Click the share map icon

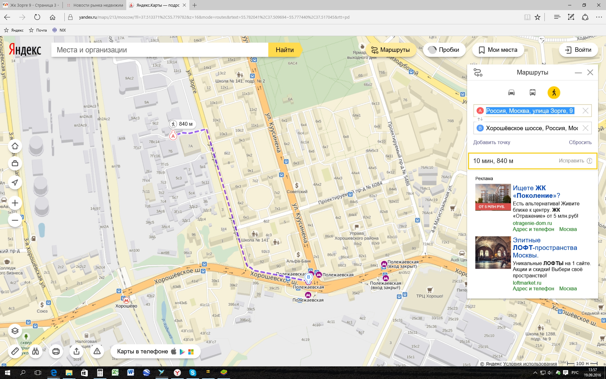(76, 351)
